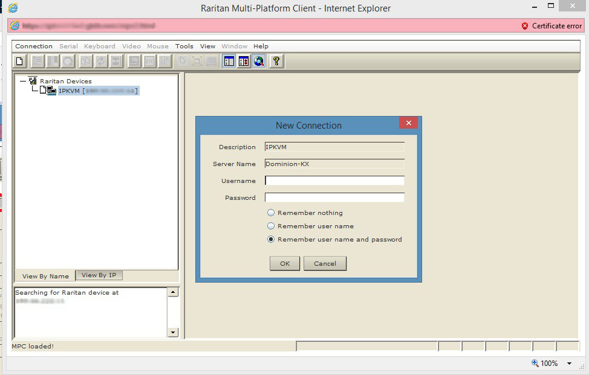589x375 pixels.
Task: Open the Help menu
Action: [261, 46]
